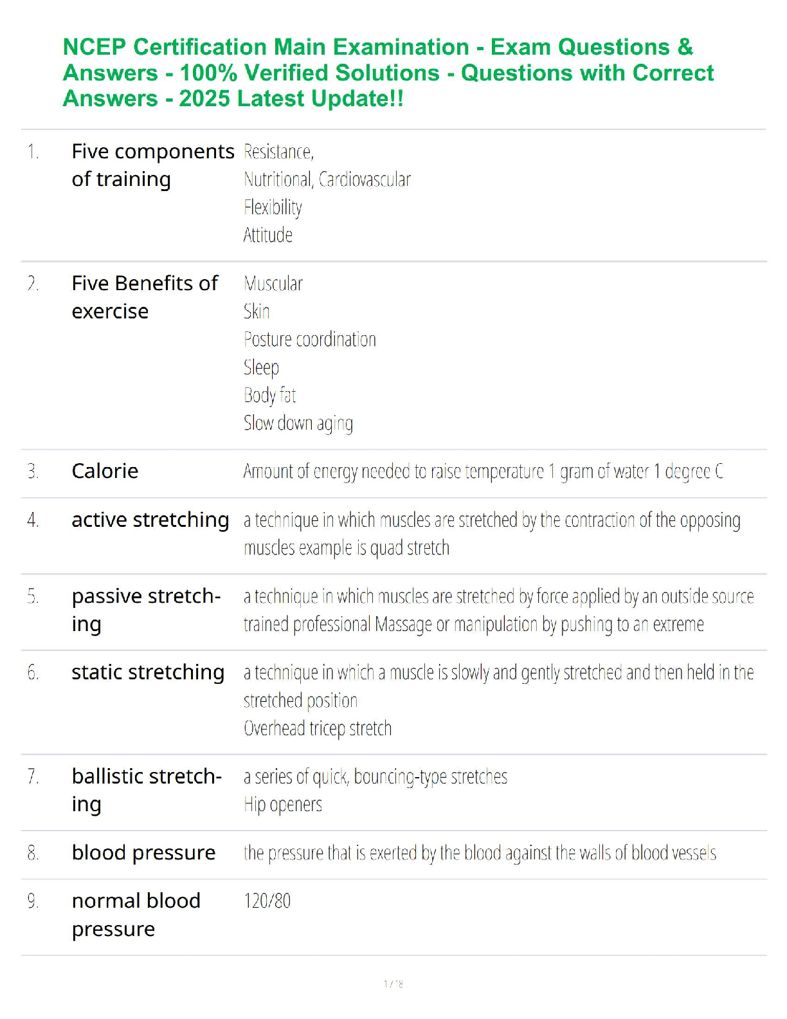
Task: Select the "Posture coordination" benefit line
Action: [309, 339]
